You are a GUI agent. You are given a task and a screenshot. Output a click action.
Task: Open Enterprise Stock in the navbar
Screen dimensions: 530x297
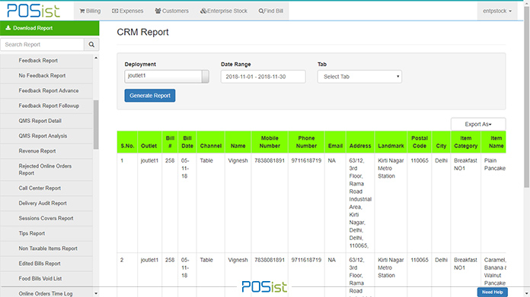(224, 11)
